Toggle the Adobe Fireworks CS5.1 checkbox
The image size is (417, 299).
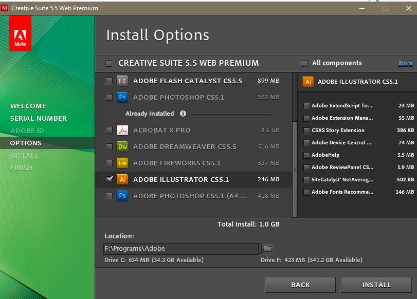coord(109,163)
